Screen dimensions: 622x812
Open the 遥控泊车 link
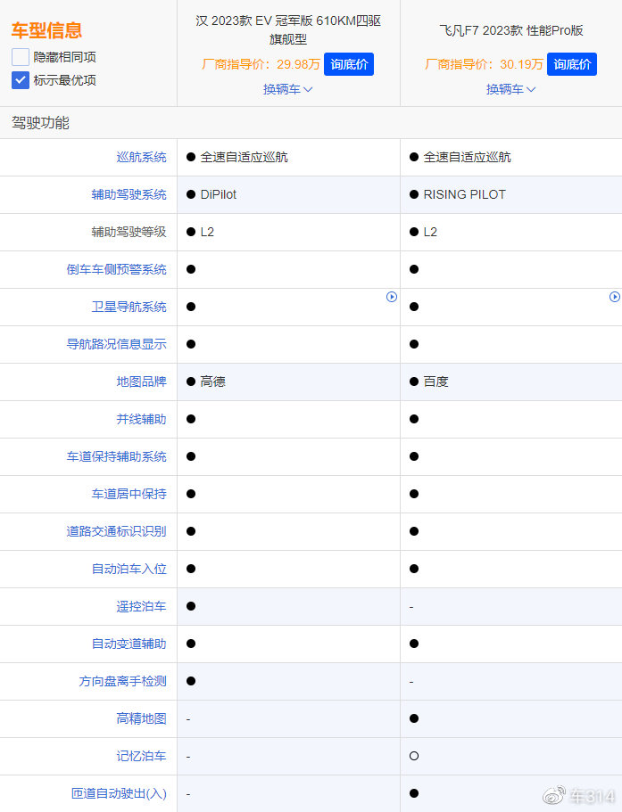(142, 606)
